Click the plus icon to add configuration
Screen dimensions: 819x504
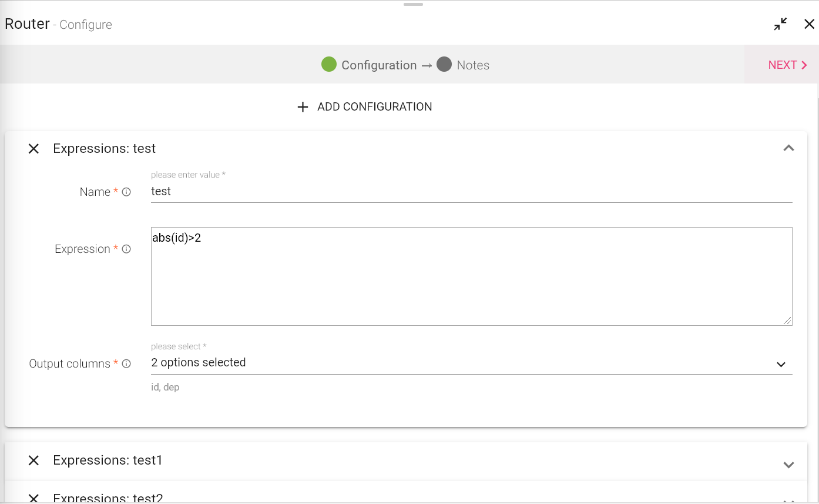click(303, 107)
